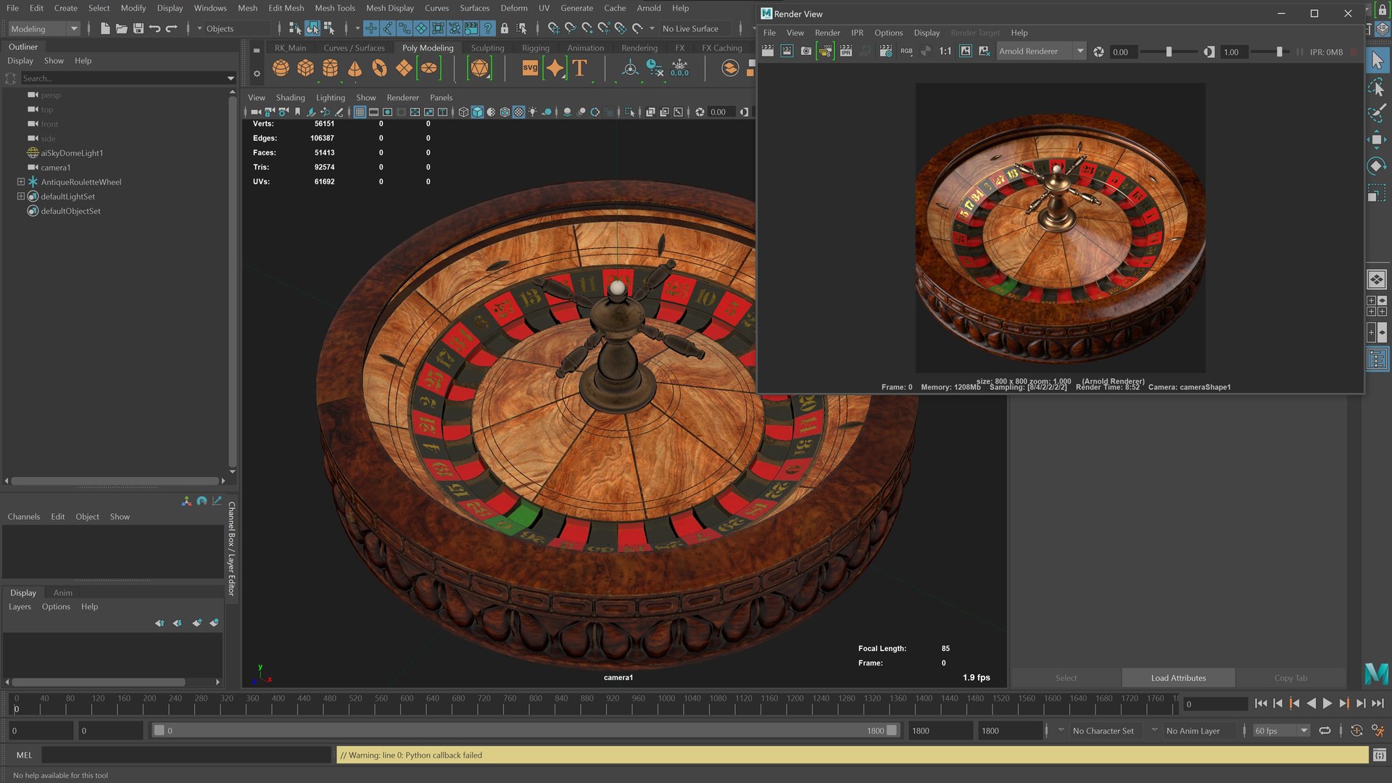Create a polygon sphere from the shelf
This screenshot has height=783, width=1392.
(281, 68)
